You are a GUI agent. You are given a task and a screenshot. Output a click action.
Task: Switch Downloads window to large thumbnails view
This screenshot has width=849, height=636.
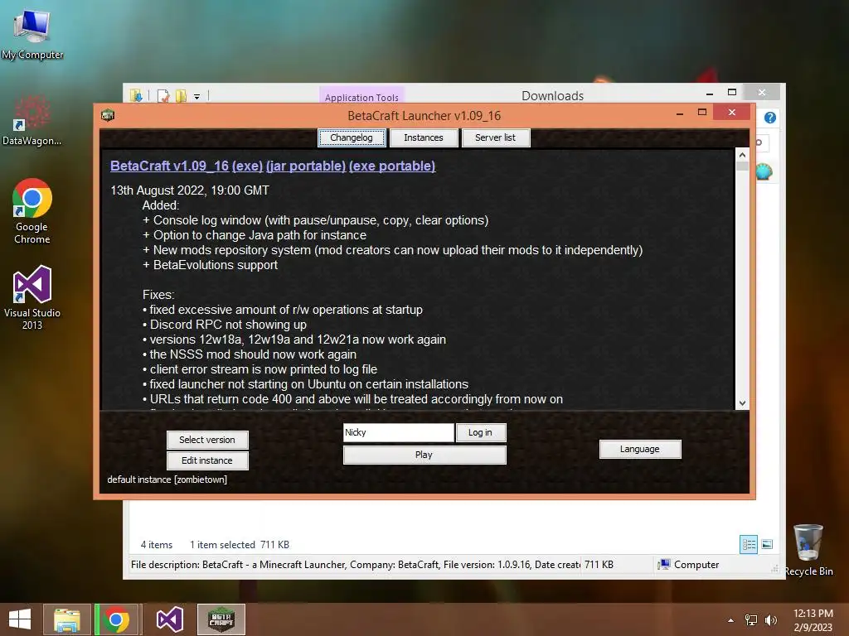point(767,544)
